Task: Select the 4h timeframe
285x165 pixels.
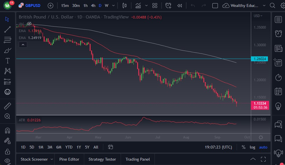Action: pos(93,5)
